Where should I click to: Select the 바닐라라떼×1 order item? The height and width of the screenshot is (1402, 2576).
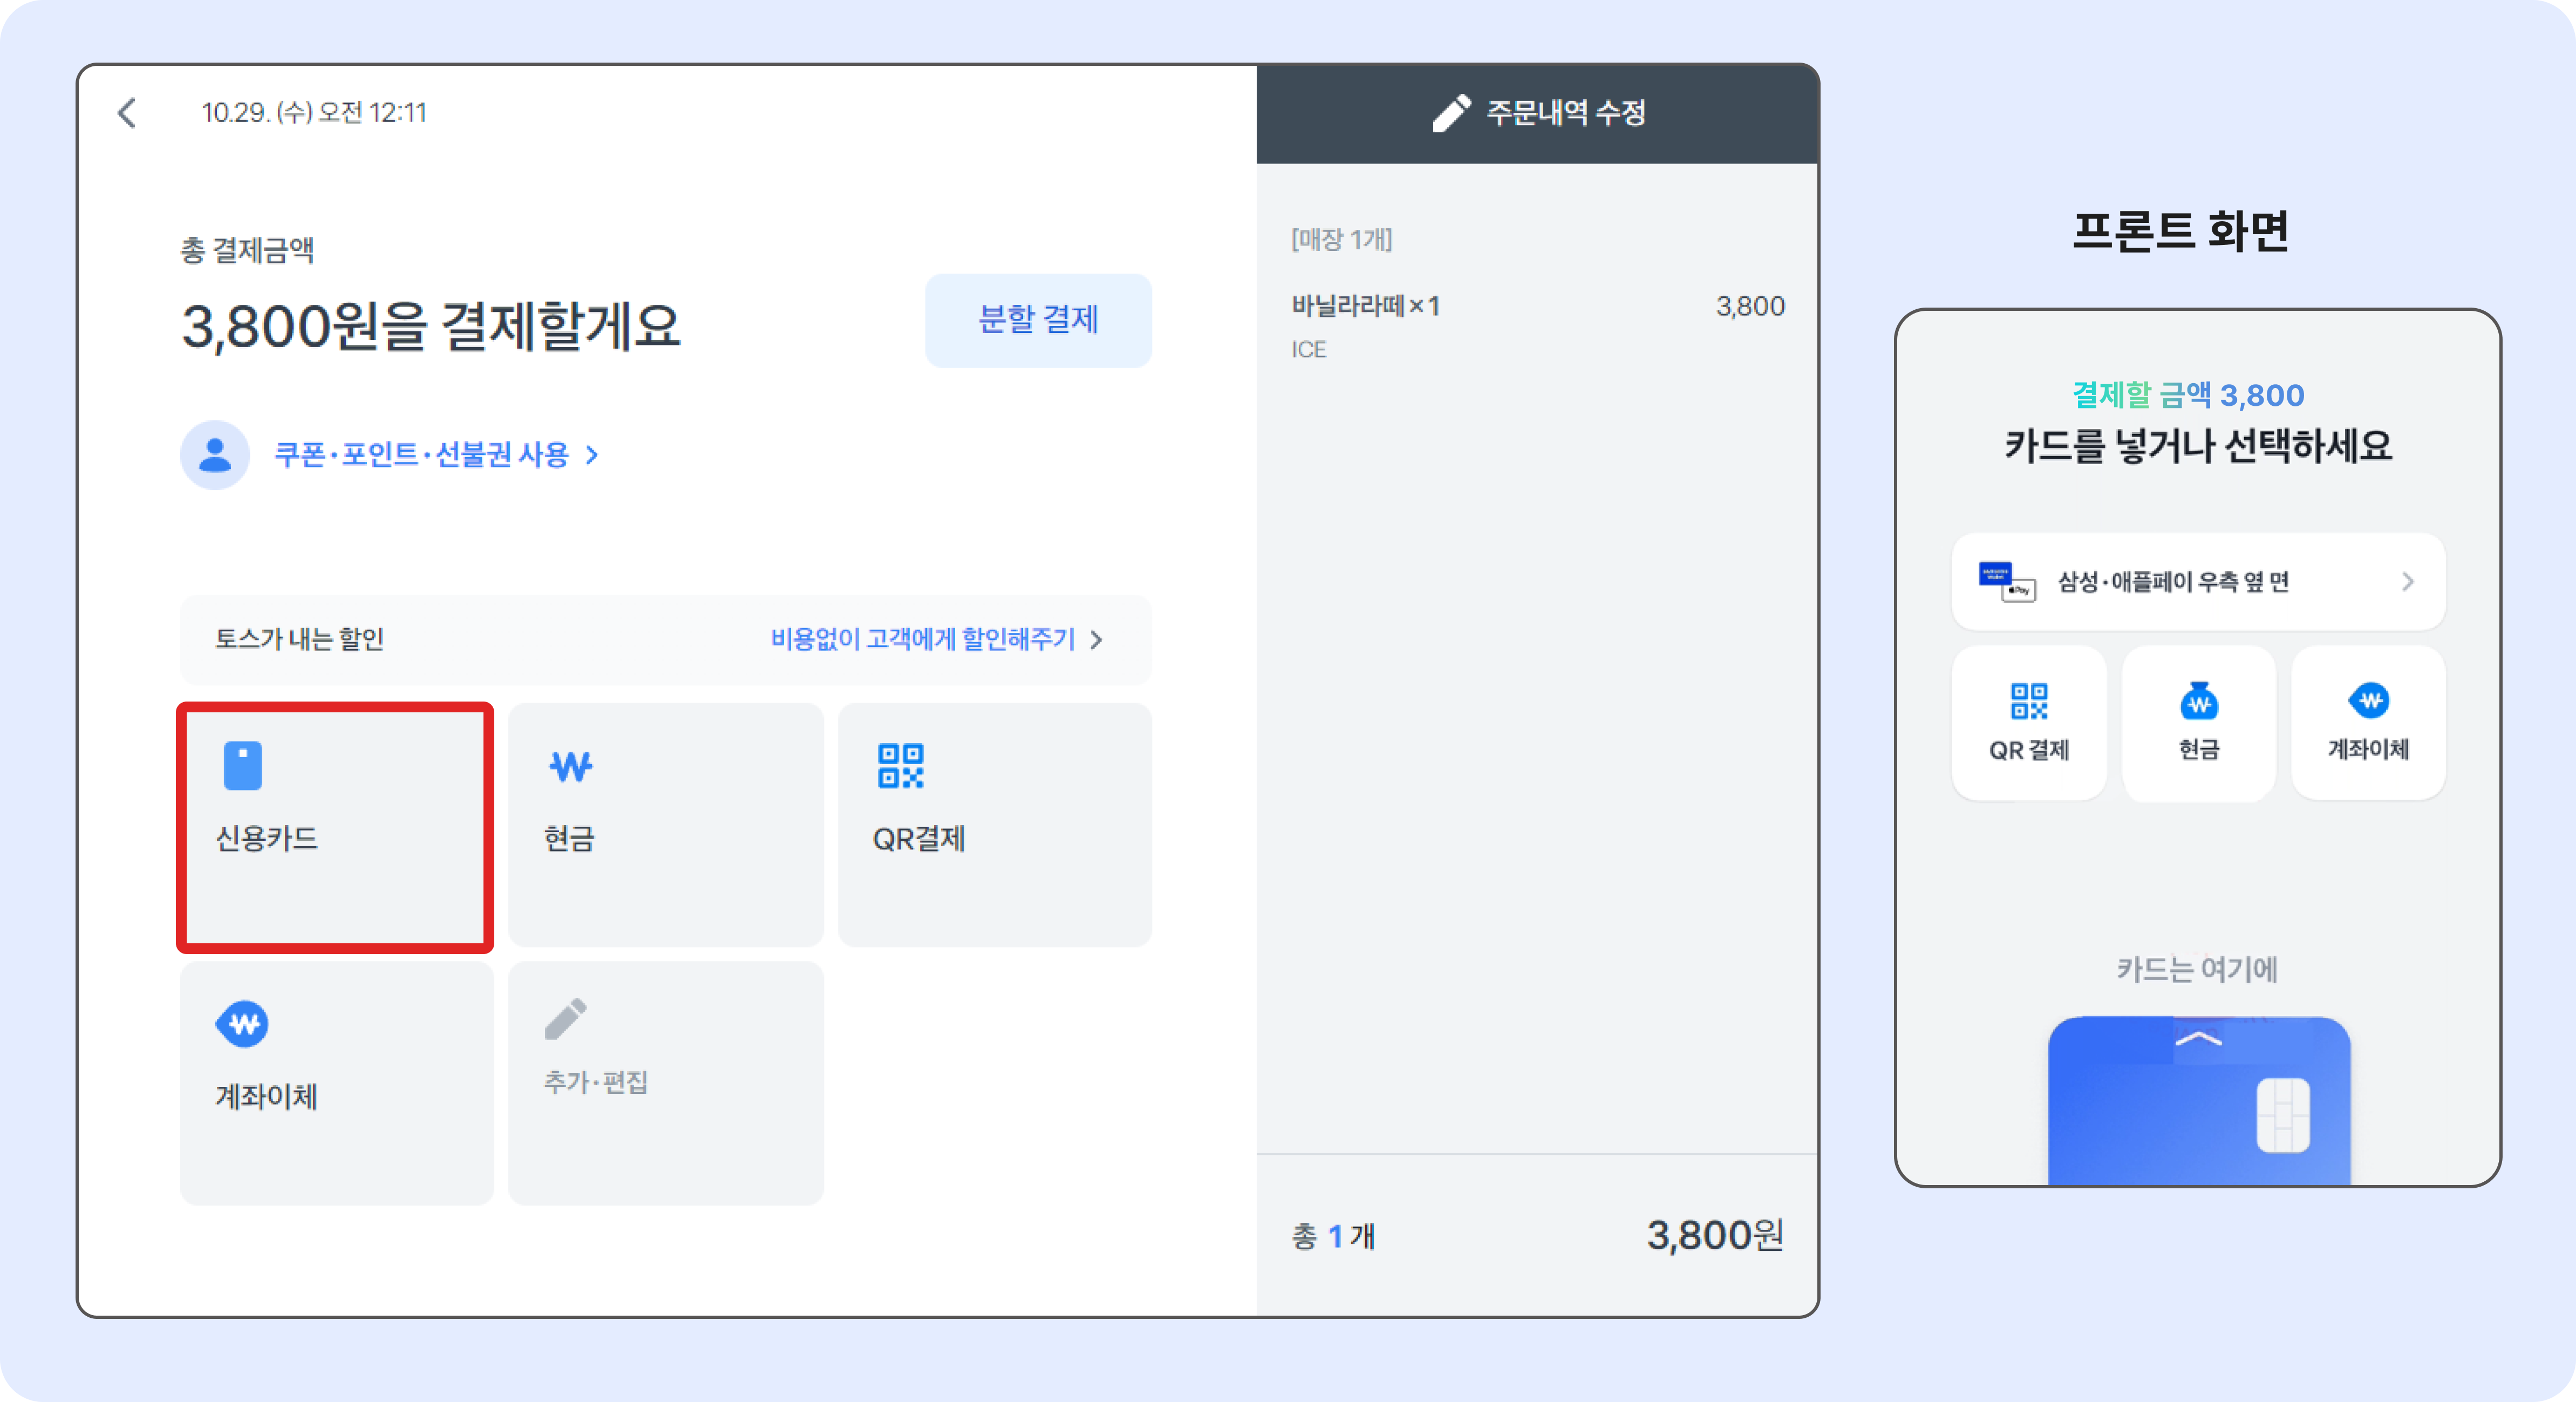[1365, 306]
